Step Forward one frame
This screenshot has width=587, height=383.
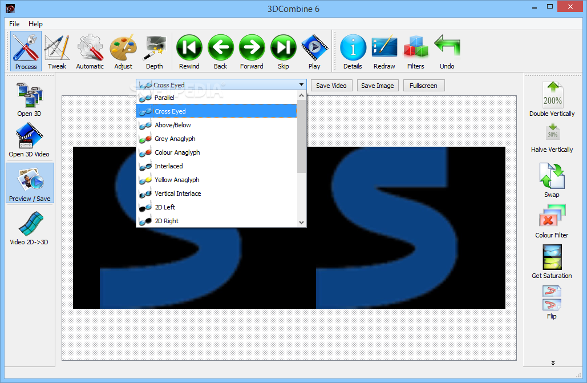252,51
